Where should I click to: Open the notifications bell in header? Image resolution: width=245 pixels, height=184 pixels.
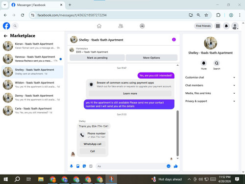pos(226,26)
